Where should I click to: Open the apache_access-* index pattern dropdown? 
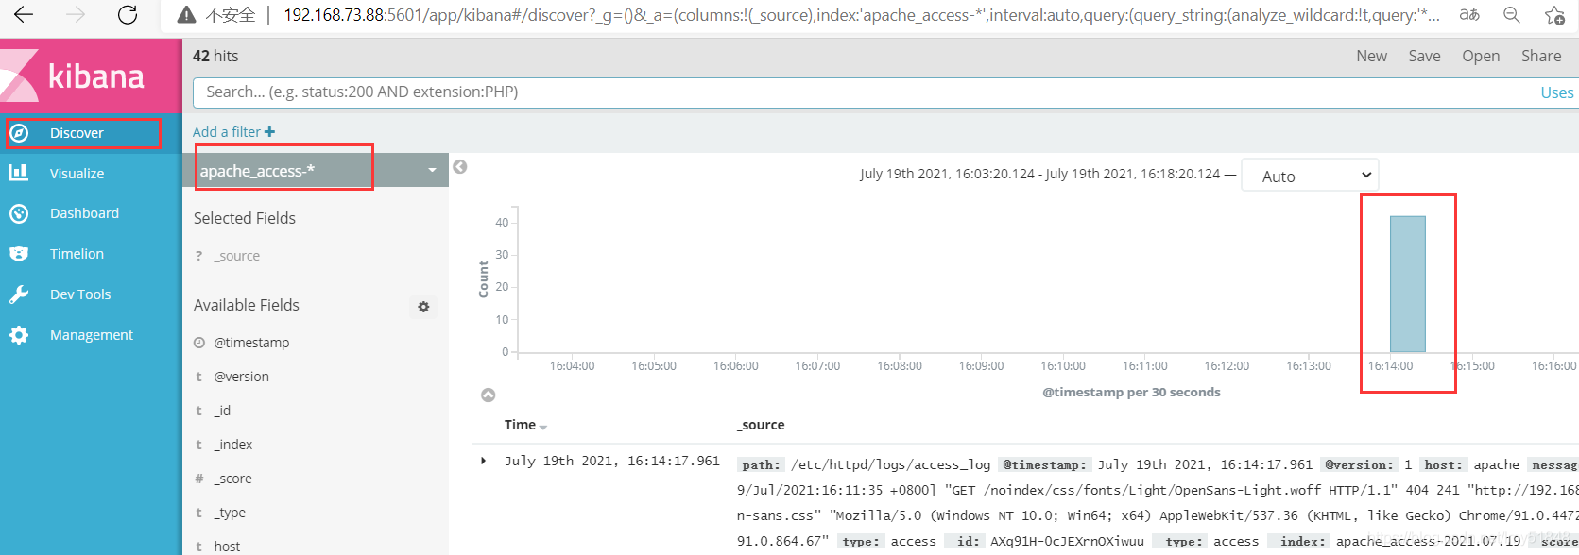[x=316, y=170]
